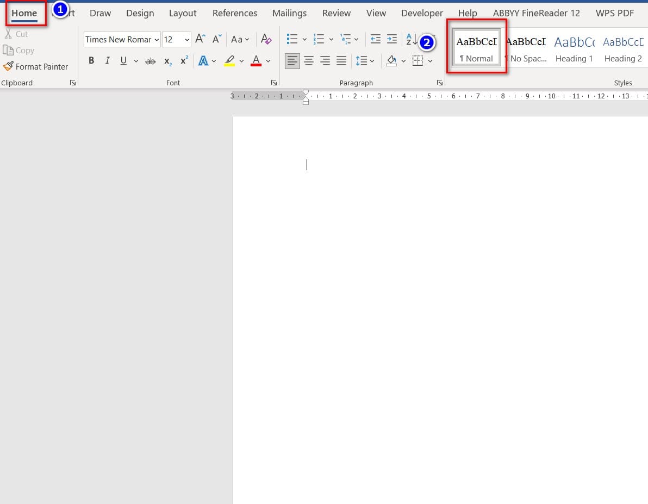Apply paragraph shading fill

coord(391,61)
